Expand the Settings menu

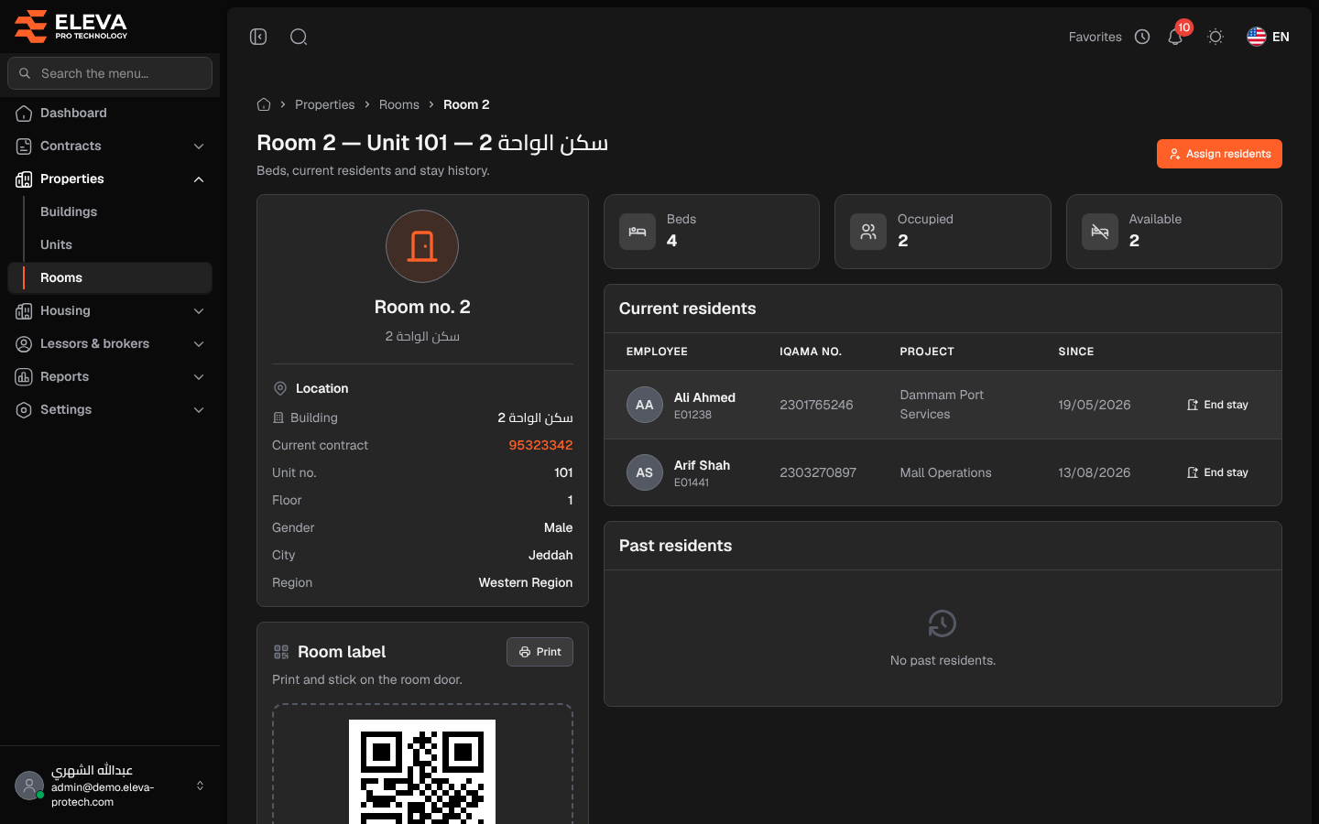click(110, 409)
